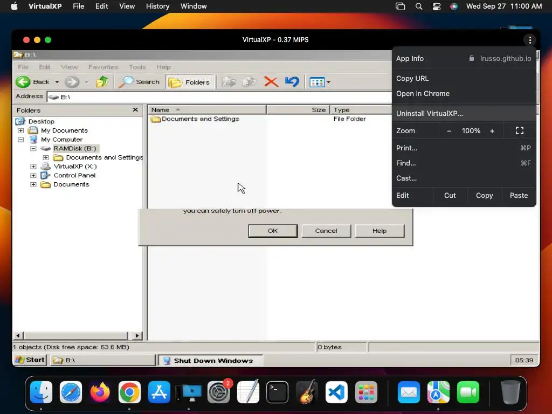
Task: Decrease zoom with minus button
Action: [x=449, y=131]
